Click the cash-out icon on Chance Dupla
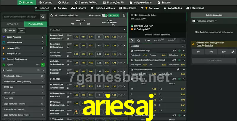Image resolution: width=237 pixels, height=121 pixels. click(x=180, y=60)
